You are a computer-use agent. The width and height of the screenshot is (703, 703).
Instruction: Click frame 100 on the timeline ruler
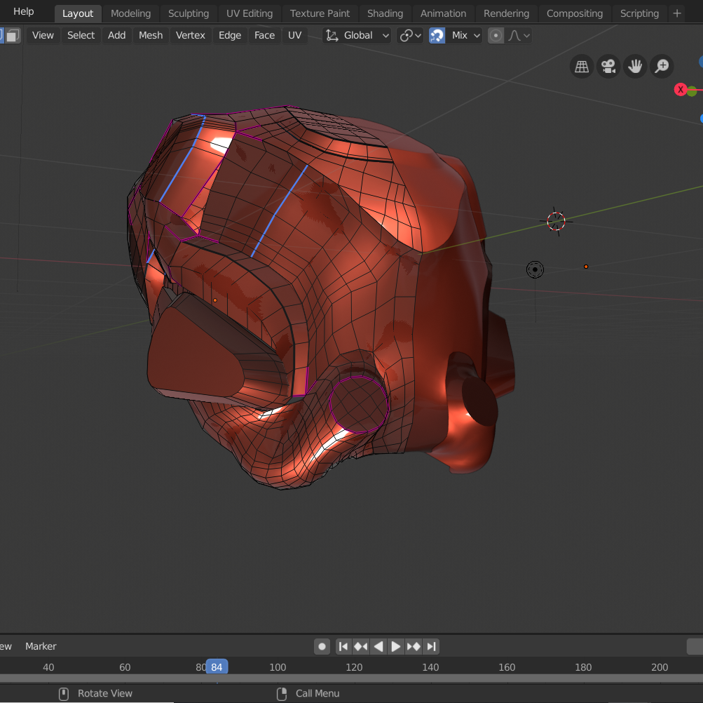click(278, 667)
